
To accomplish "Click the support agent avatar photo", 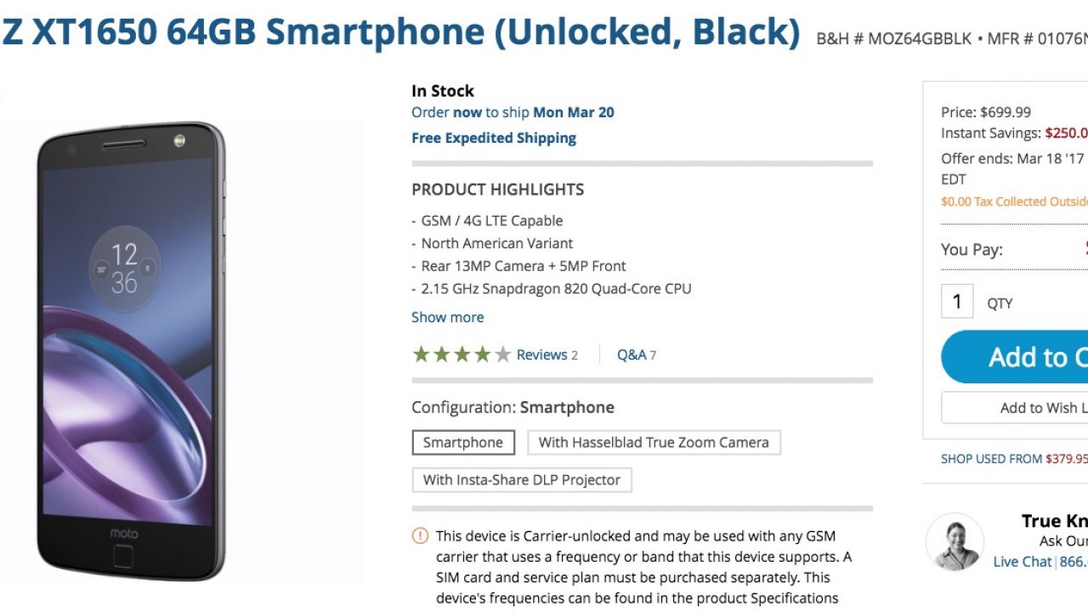I will point(955,541).
